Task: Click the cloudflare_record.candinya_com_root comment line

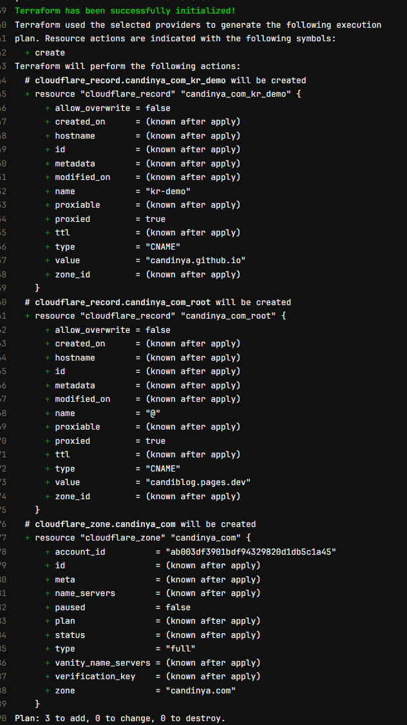Action: pos(158,302)
